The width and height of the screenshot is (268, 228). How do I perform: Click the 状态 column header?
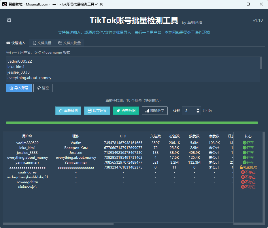click(248, 136)
